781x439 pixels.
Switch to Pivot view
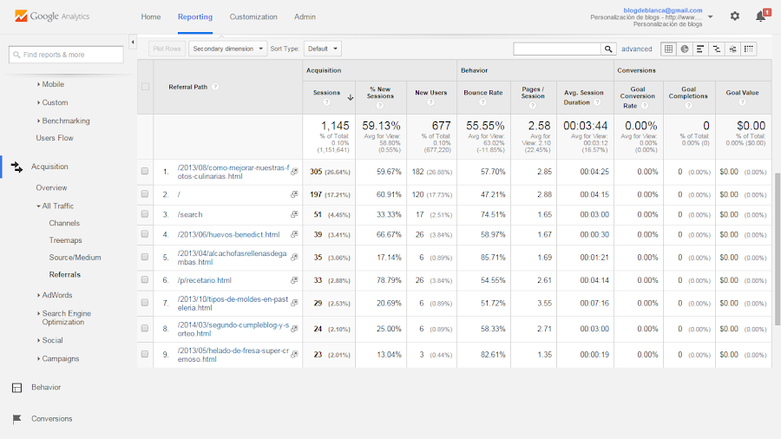(748, 49)
